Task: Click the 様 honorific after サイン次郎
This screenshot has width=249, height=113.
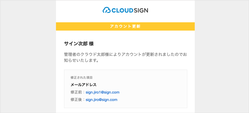Action: pos(91,44)
